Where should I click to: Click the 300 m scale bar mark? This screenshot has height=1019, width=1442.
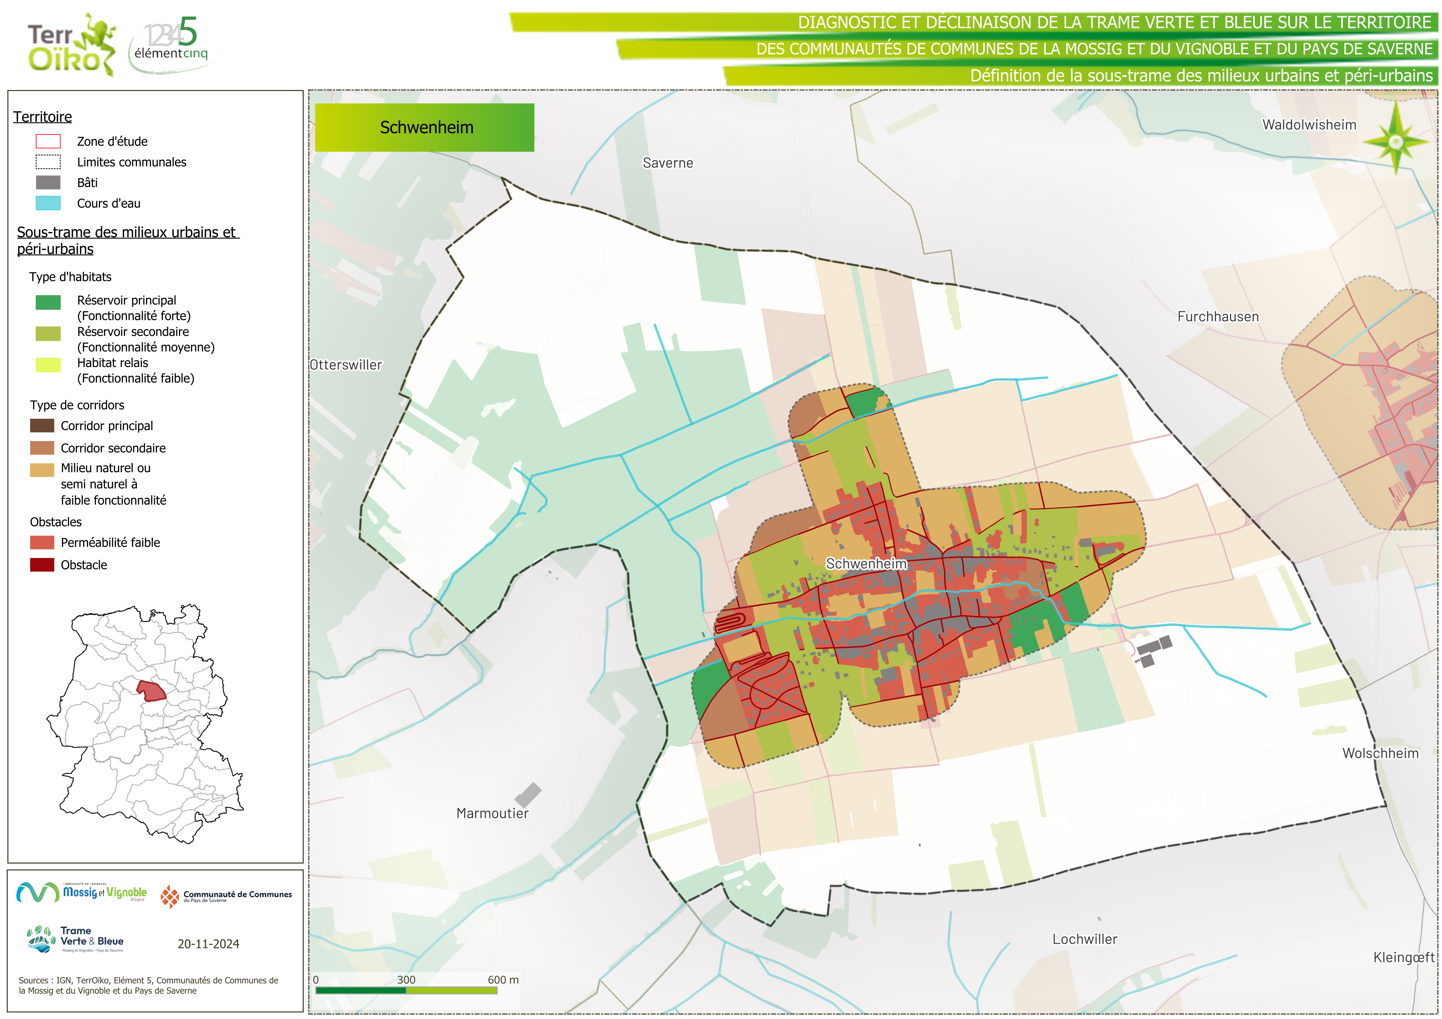pyautogui.click(x=406, y=980)
